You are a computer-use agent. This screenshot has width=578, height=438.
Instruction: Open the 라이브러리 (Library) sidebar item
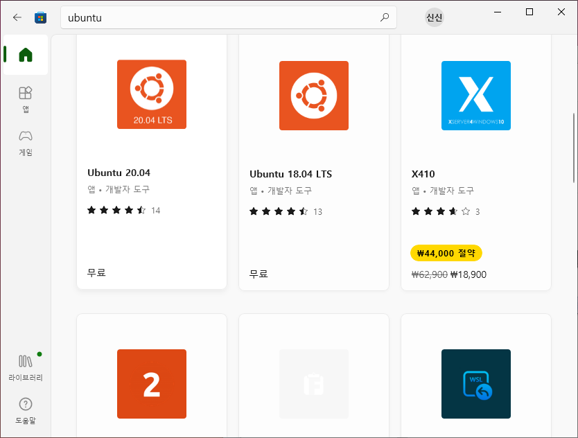tap(26, 367)
